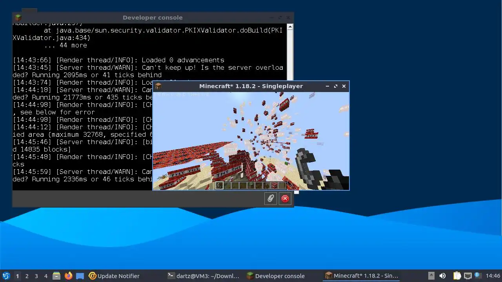Click the blue notification info tray icon

coord(477,275)
